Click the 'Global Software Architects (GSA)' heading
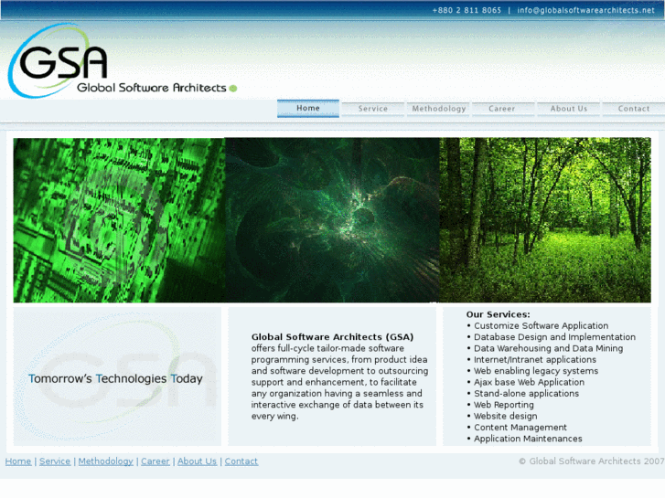 click(332, 337)
